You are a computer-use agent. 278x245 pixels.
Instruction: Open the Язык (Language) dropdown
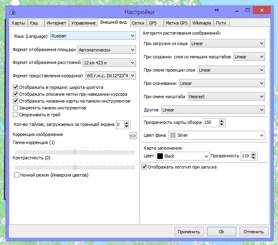coord(93,36)
